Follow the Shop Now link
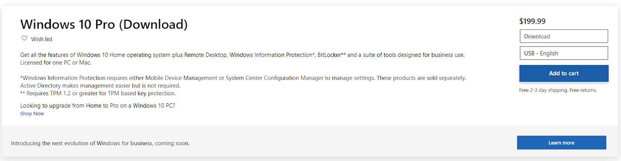This screenshot has width=621, height=161. point(32,114)
